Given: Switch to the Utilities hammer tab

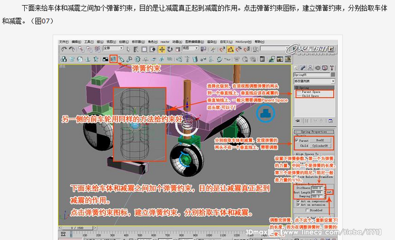Looking at the screenshot, I should pyautogui.click(x=332, y=68).
